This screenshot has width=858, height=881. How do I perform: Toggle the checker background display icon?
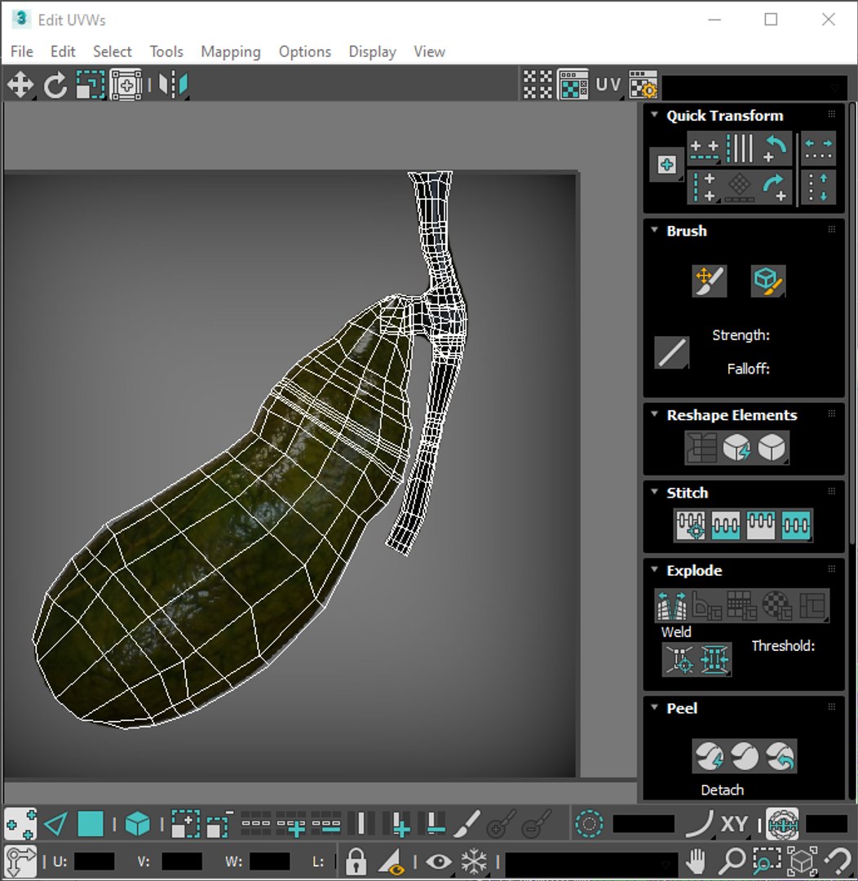click(573, 86)
